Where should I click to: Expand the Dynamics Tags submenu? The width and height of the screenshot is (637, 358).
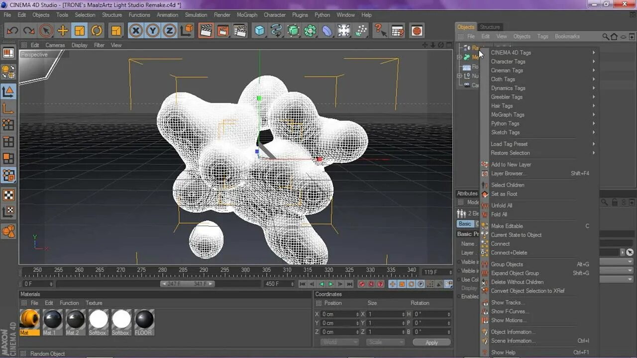(x=540, y=88)
